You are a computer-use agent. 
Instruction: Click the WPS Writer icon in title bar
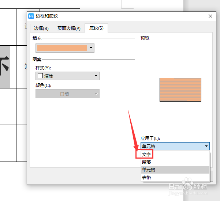[31, 16]
